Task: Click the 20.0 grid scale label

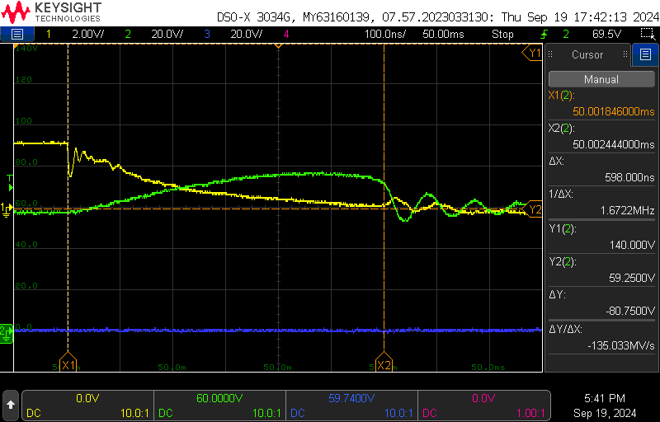Action: pyautogui.click(x=26, y=286)
